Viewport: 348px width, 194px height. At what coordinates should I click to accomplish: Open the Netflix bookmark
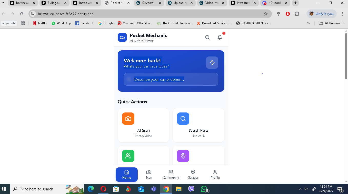tap(39, 23)
